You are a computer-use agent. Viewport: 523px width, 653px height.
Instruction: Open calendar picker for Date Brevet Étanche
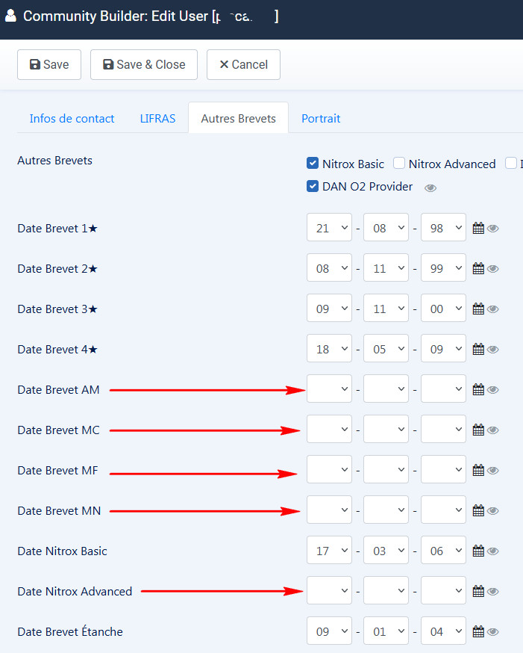point(478,631)
